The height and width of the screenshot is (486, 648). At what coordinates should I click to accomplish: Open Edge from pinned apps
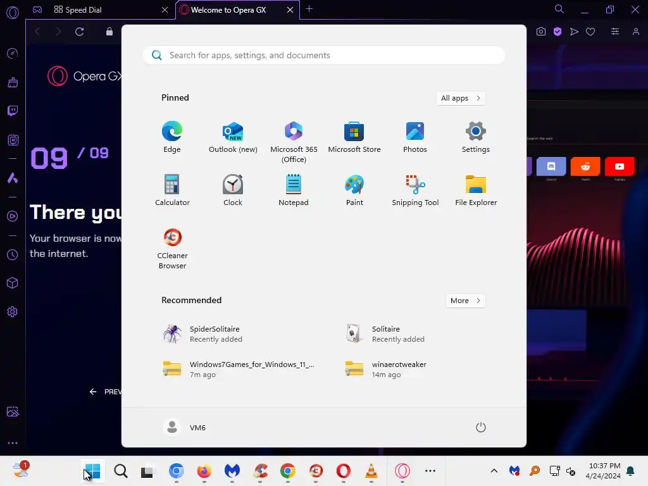pyautogui.click(x=172, y=137)
